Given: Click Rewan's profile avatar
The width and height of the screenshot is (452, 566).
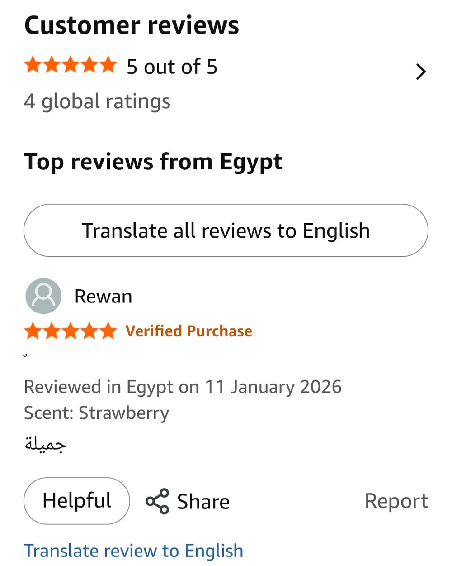Looking at the screenshot, I should (x=43, y=296).
